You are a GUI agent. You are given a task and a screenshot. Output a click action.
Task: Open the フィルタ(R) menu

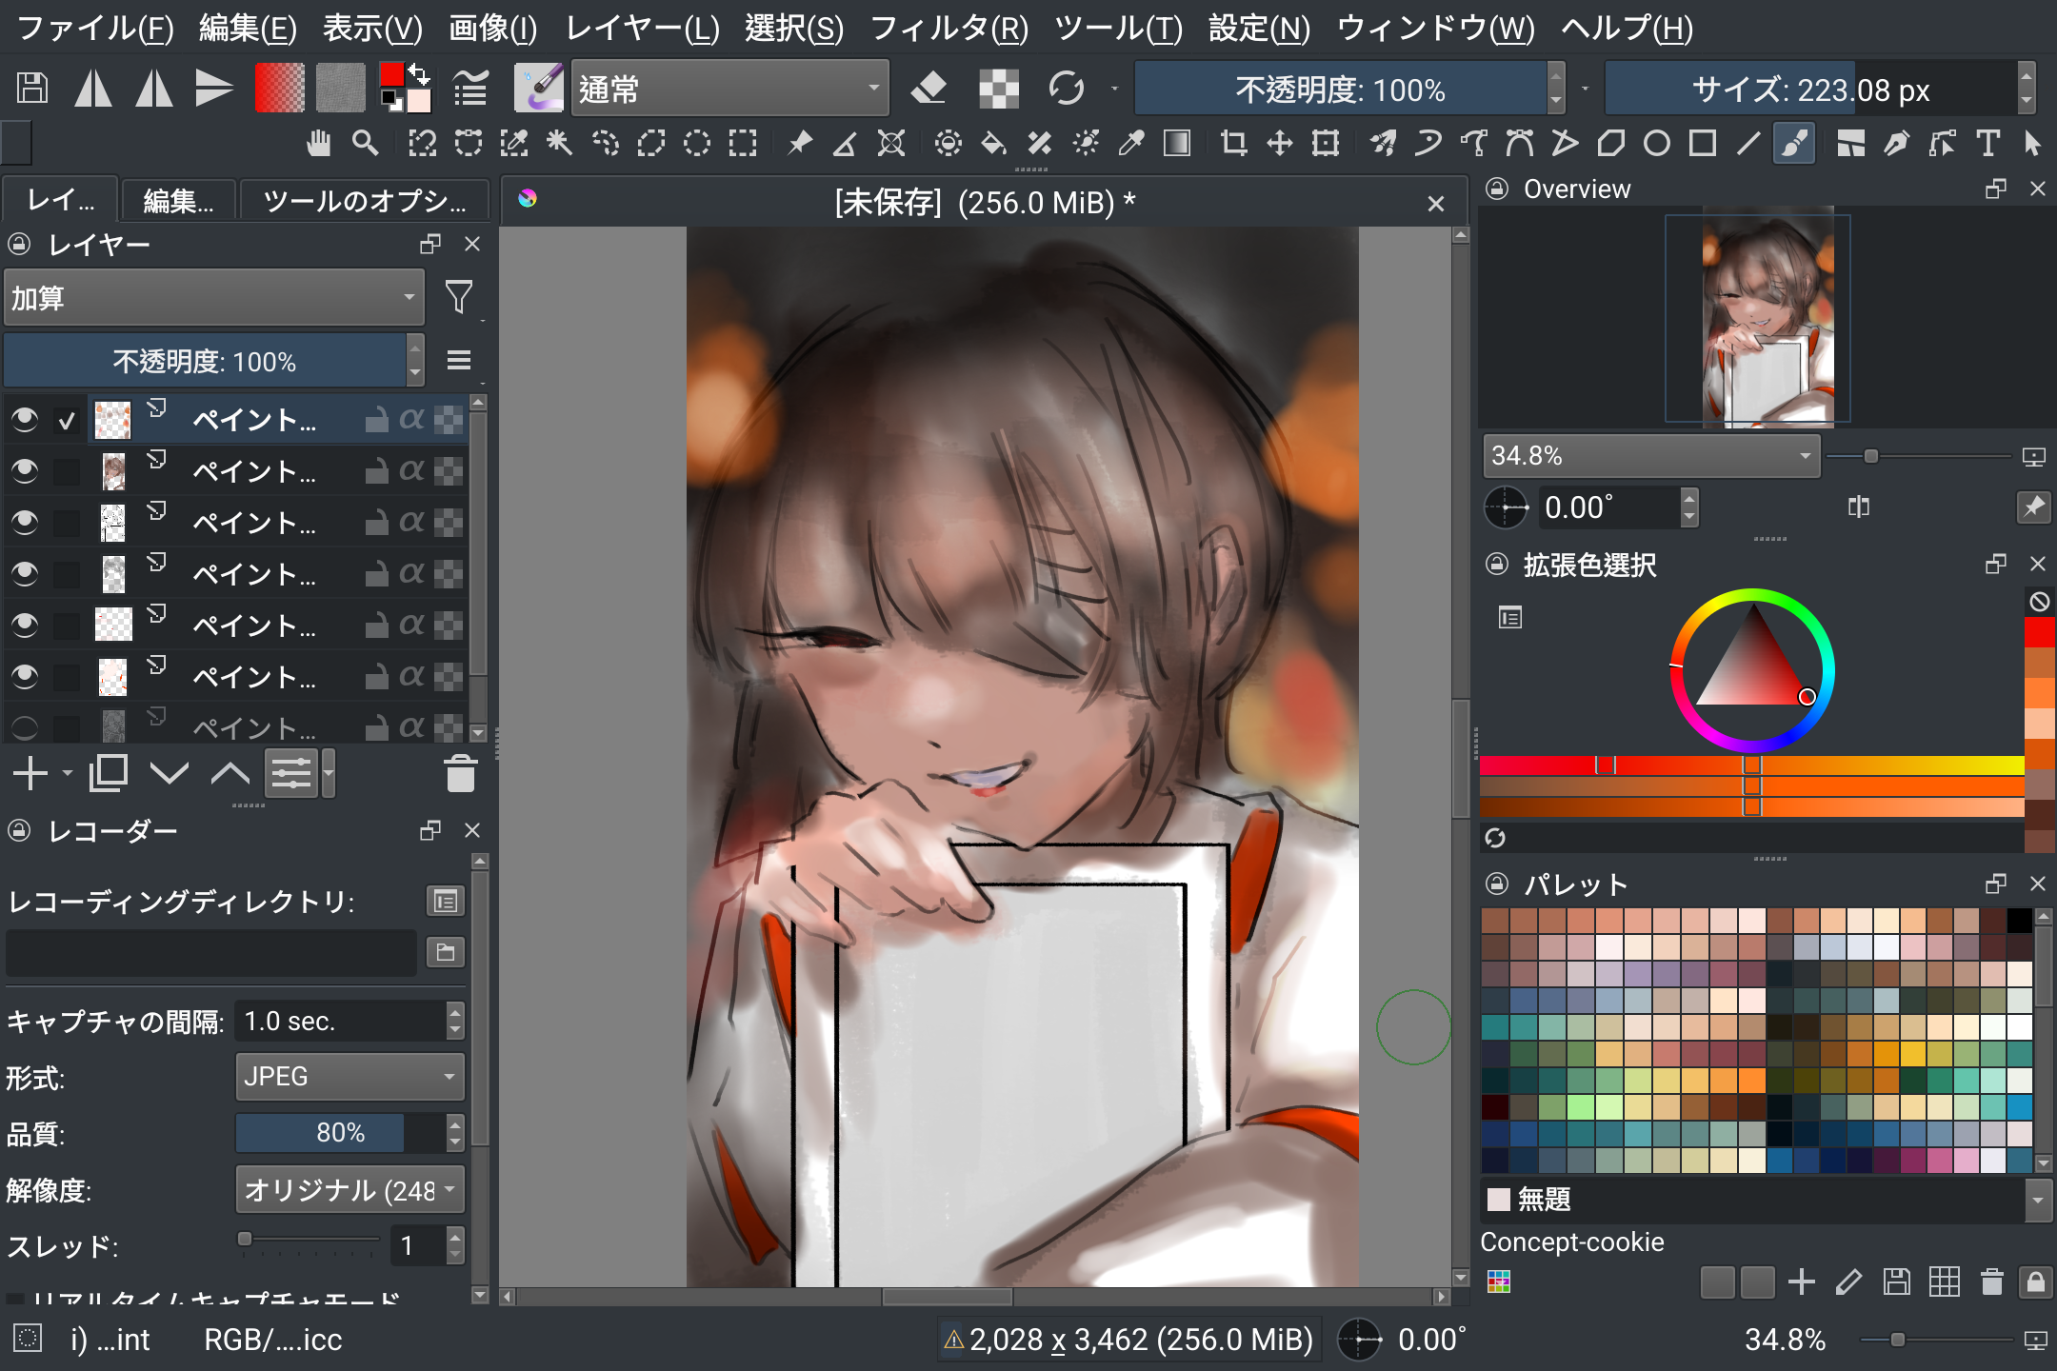949,29
